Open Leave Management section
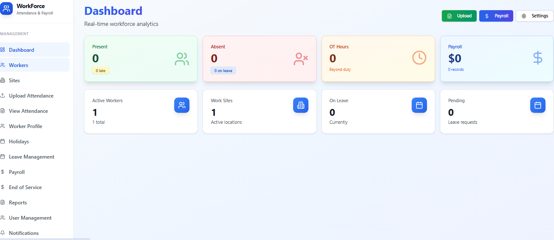Image resolution: width=554 pixels, height=240 pixels. pos(31,157)
